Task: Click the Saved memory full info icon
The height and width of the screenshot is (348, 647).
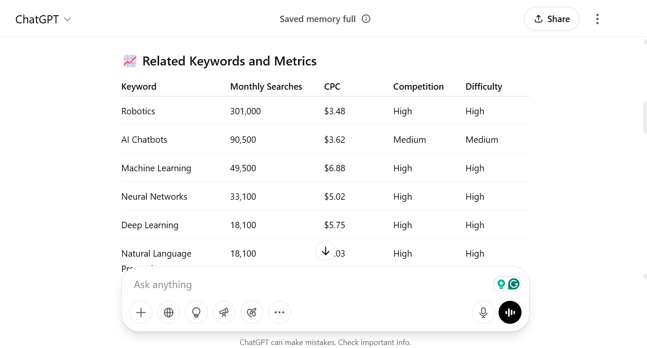Action: 366,19
